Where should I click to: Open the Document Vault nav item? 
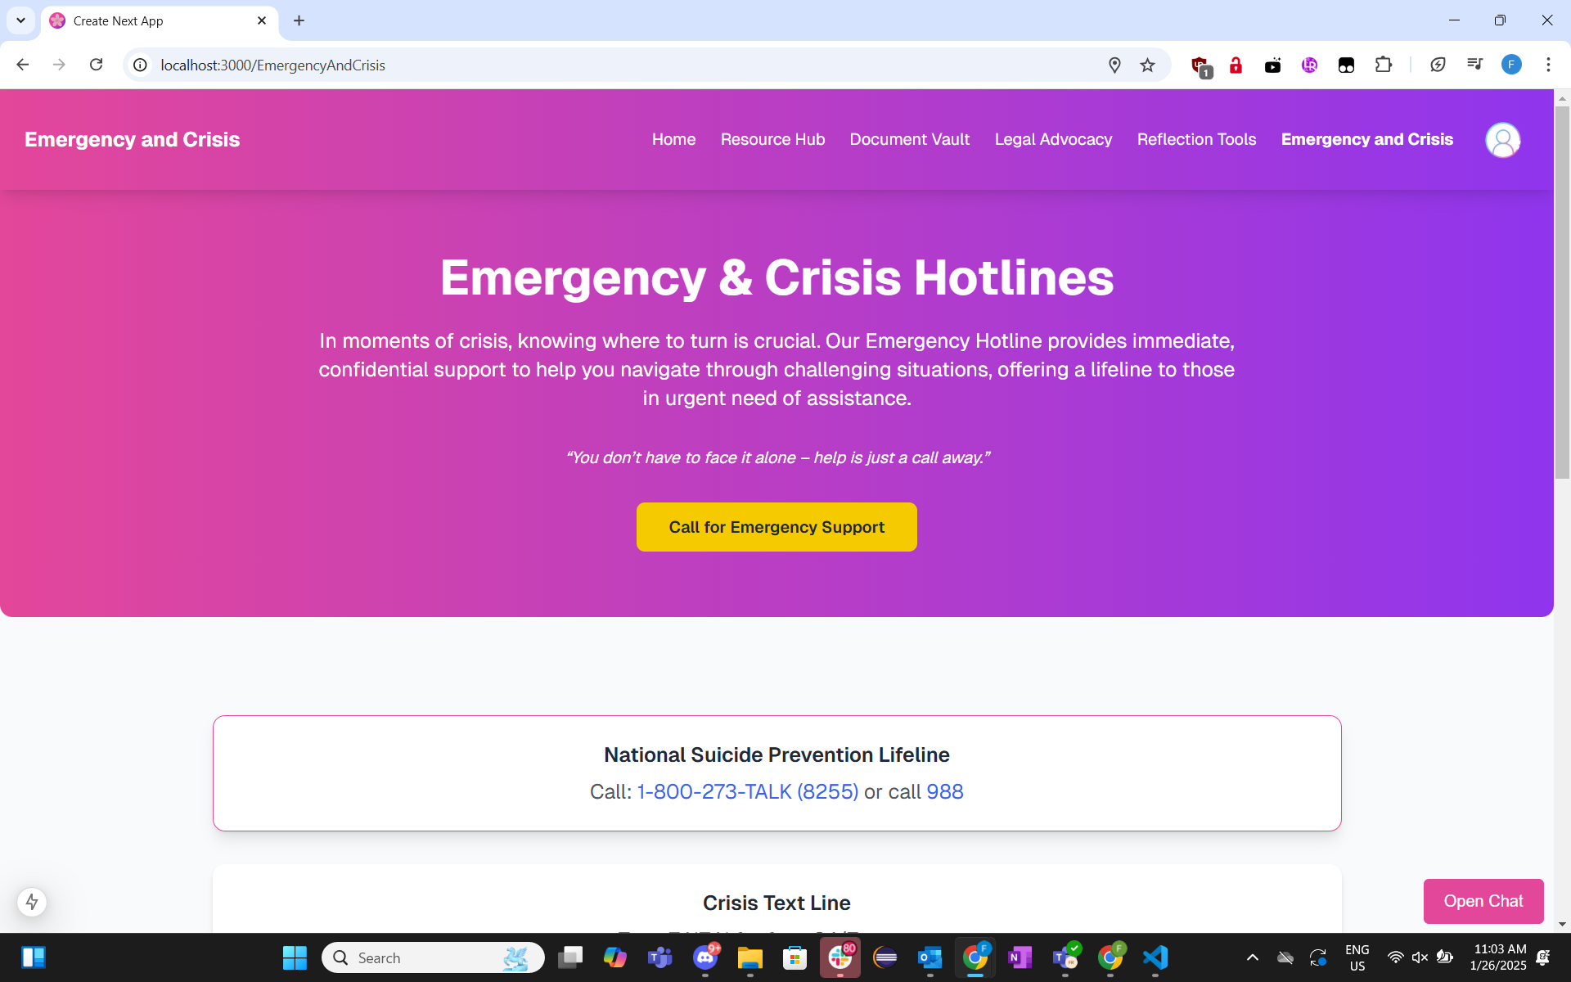[910, 140]
